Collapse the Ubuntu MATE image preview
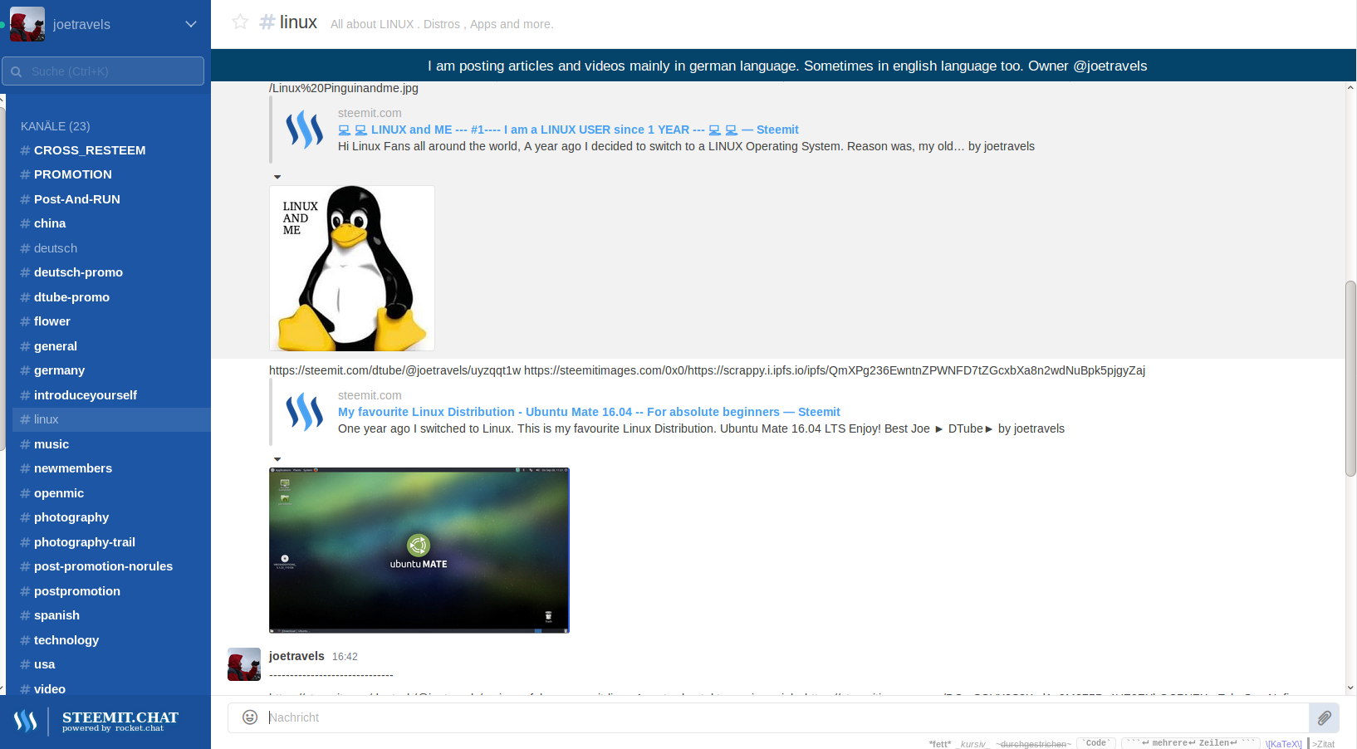 (x=277, y=459)
